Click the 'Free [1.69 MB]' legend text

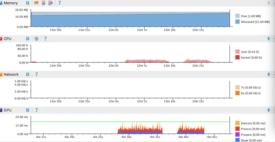(x=251, y=16)
